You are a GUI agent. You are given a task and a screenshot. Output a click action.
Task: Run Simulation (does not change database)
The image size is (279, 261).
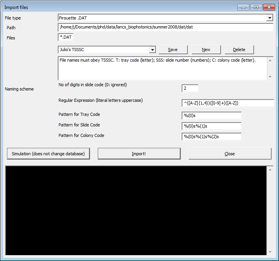tap(48, 154)
